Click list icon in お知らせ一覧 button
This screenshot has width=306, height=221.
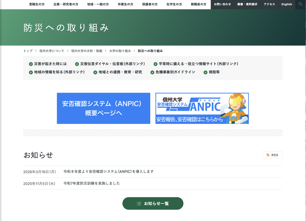pos(139,203)
